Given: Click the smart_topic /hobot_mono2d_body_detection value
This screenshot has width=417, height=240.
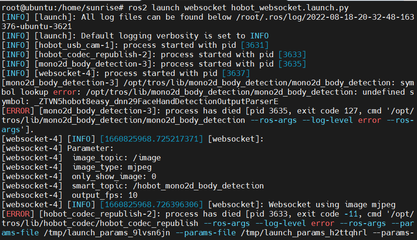Looking at the screenshot, I should pos(198,186).
